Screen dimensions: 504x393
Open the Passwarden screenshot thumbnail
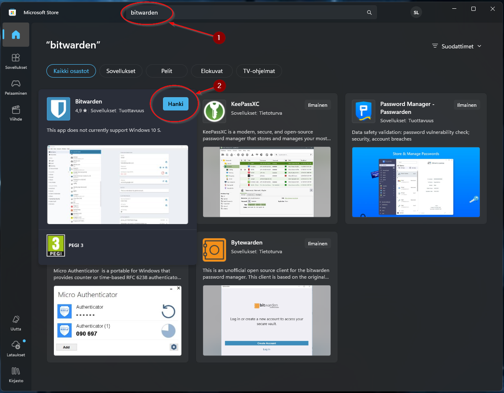pyautogui.click(x=416, y=182)
